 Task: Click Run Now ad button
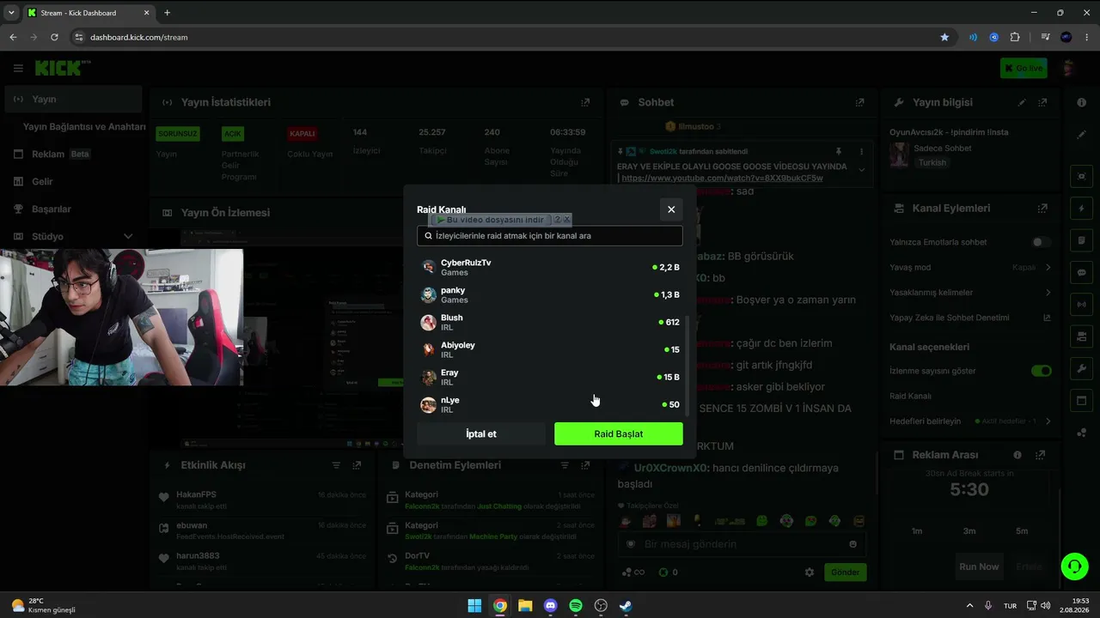tap(979, 566)
